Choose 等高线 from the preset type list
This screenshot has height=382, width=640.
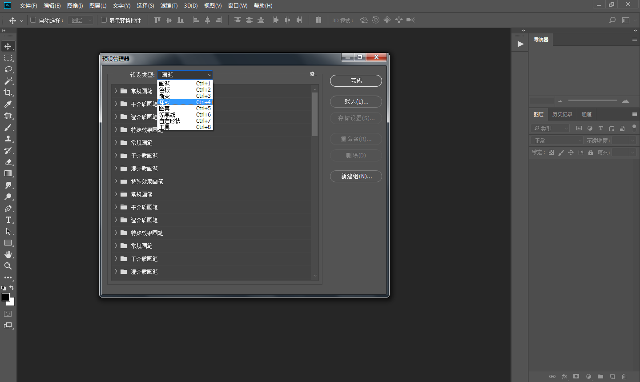[x=185, y=114]
